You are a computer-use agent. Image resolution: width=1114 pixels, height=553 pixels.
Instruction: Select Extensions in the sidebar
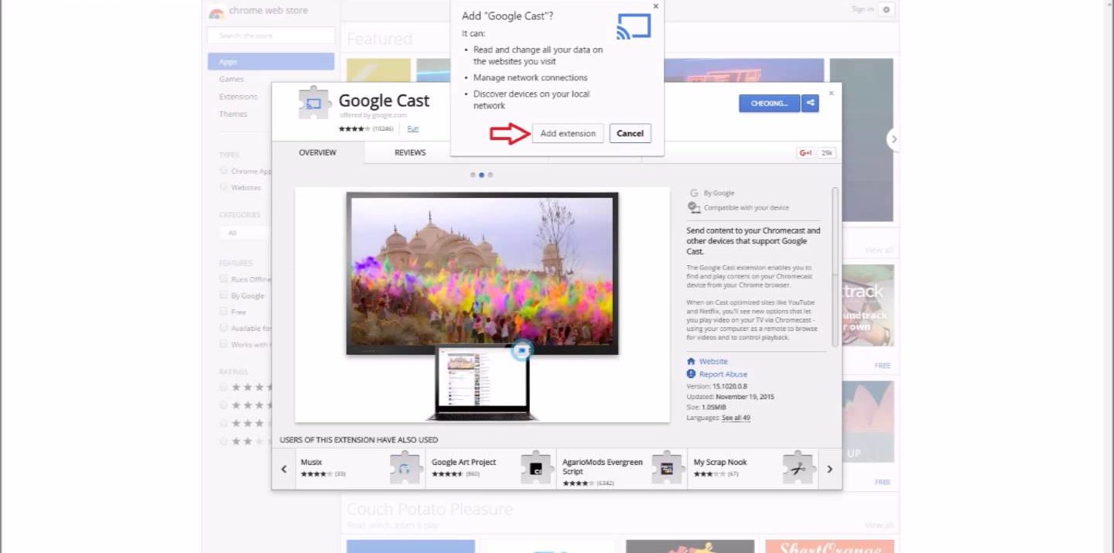coord(238,97)
